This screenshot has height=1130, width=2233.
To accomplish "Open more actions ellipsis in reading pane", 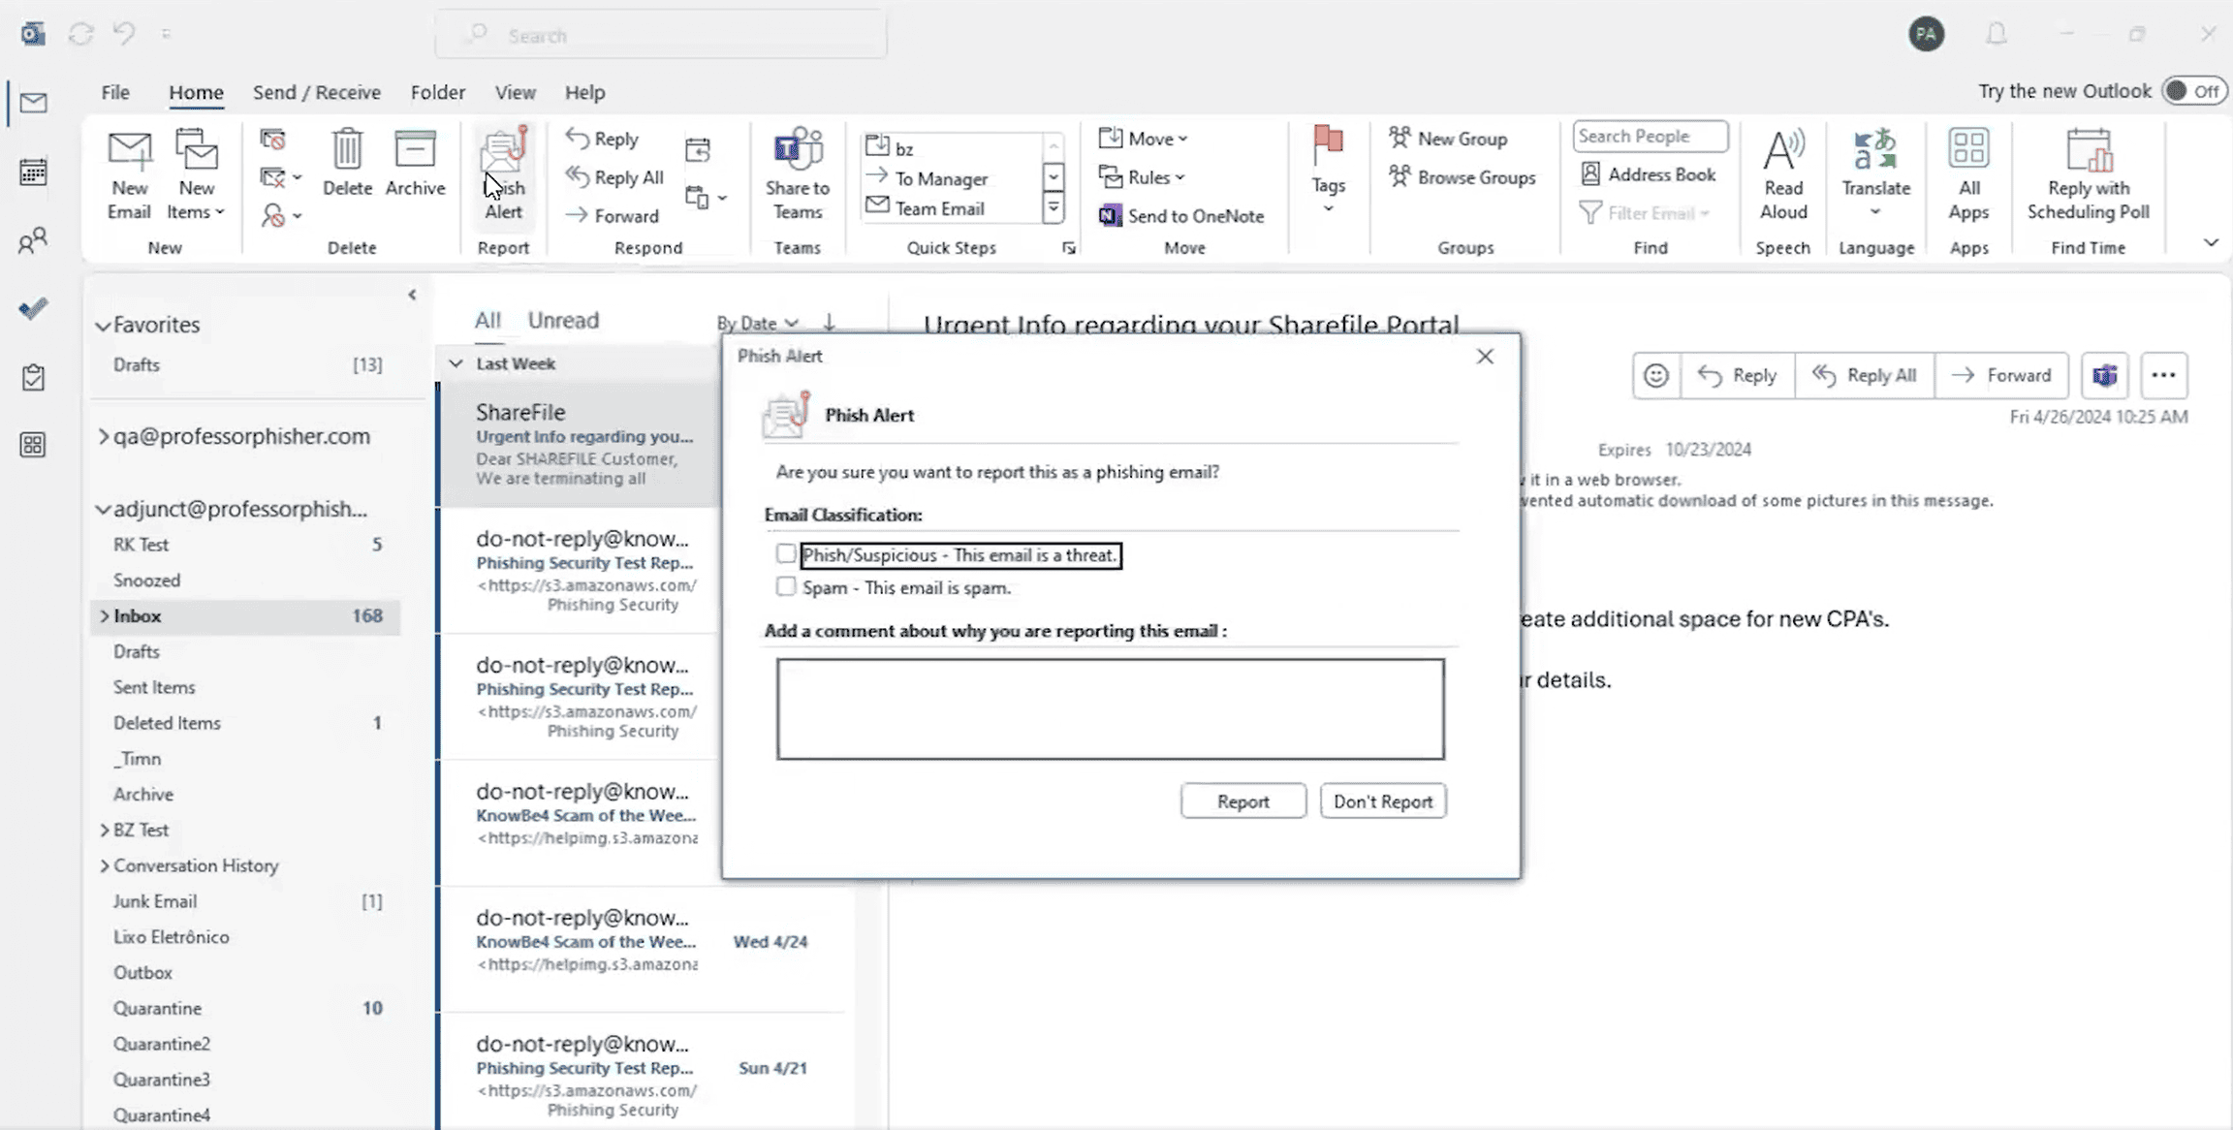I will click(x=2163, y=375).
